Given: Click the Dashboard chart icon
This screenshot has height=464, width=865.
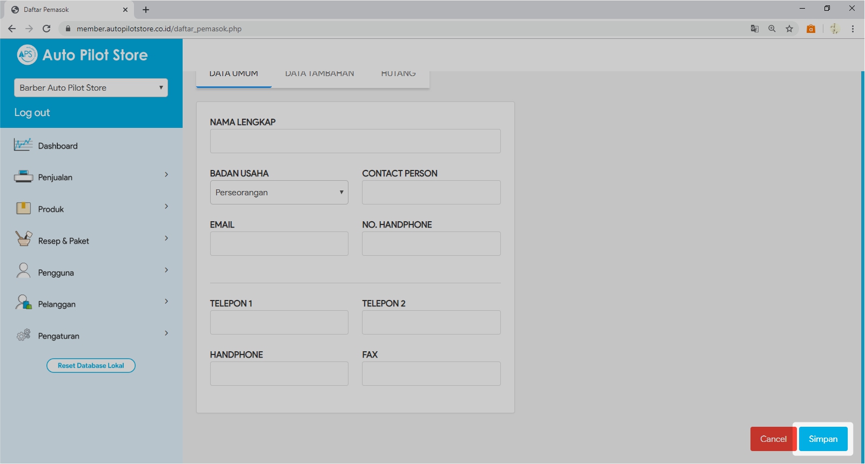Looking at the screenshot, I should point(23,145).
